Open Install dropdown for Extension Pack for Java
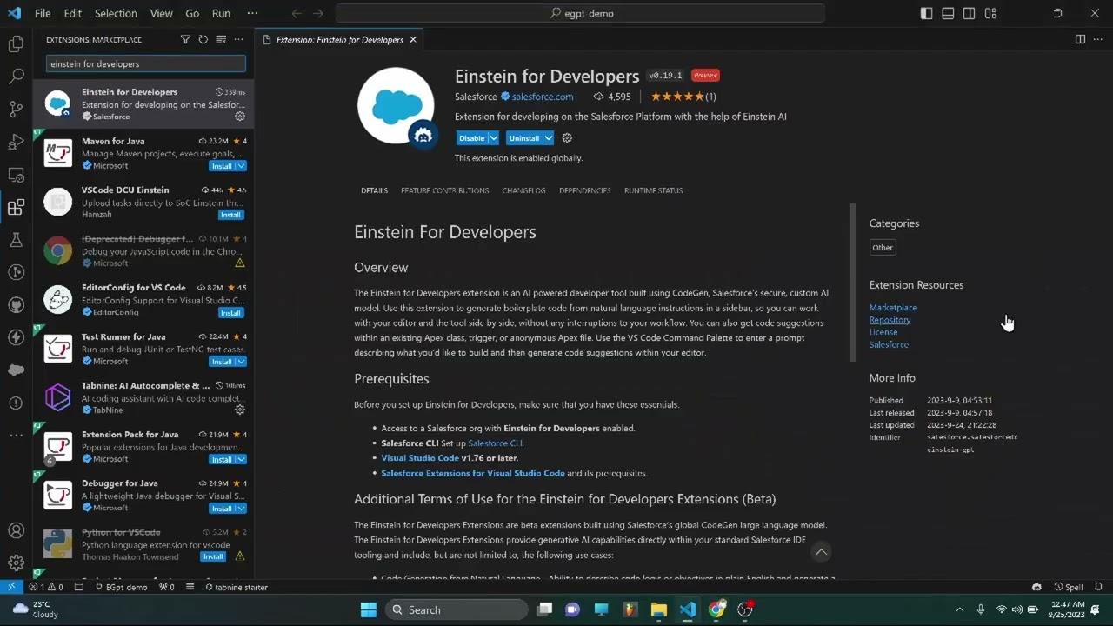The image size is (1113, 626). tap(241, 459)
